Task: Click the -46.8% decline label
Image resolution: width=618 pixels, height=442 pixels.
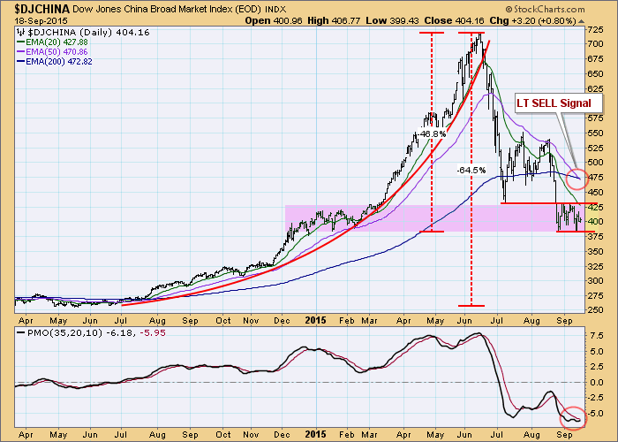Action: [x=432, y=133]
